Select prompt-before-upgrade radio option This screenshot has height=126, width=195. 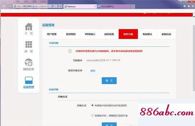(x=92, y=115)
